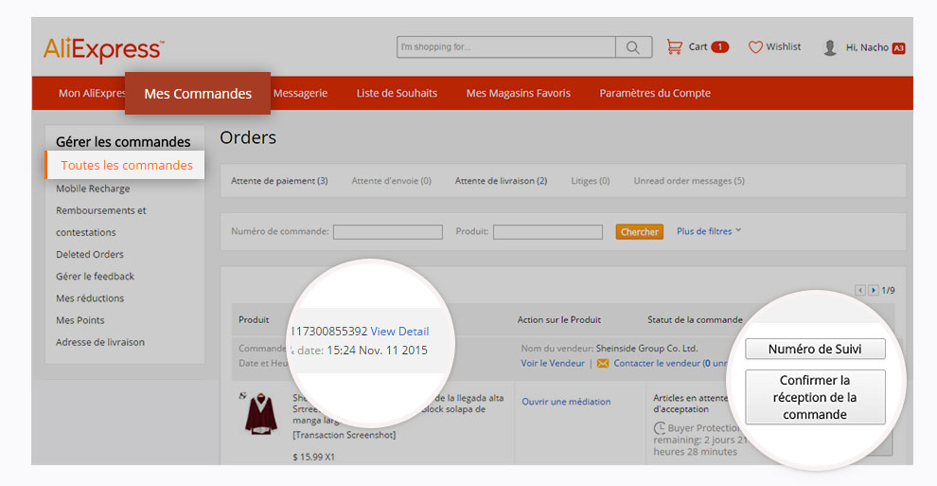Click the Numéro de Suivi button
Viewport: 937px width, 486px height.
coord(815,349)
